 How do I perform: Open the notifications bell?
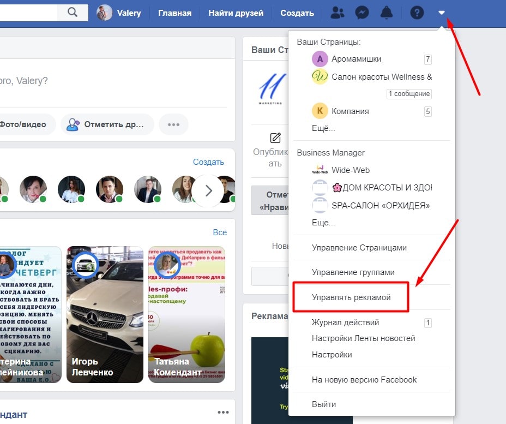387,12
